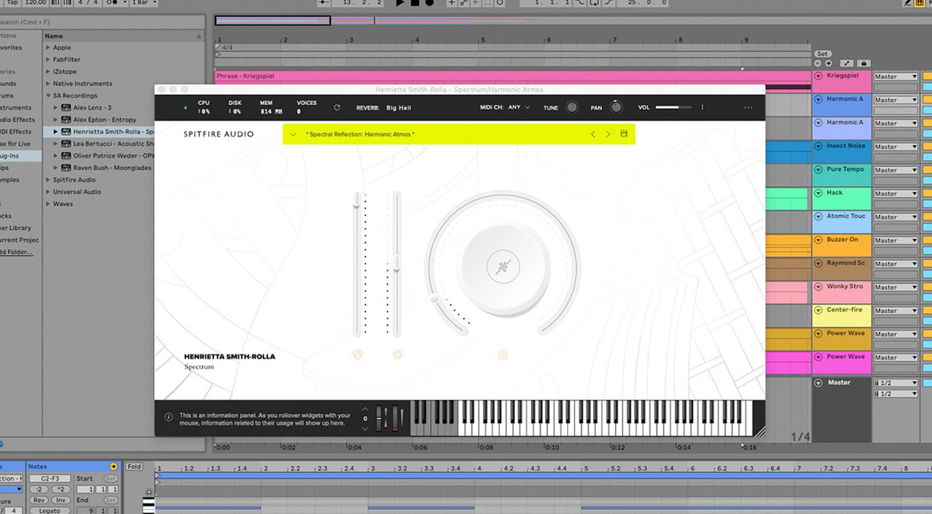Toggle the Kriegspiel track fold button
Image resolution: width=932 pixels, height=514 pixels.
pos(818,76)
